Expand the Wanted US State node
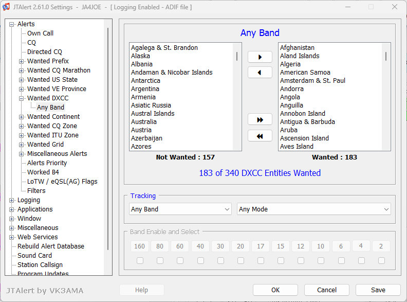The image size is (407, 302). [x=21, y=80]
